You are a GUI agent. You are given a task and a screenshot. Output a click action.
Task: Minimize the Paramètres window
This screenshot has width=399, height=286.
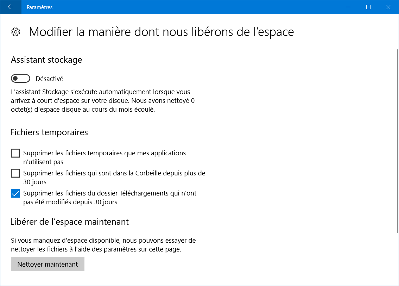pos(348,7)
